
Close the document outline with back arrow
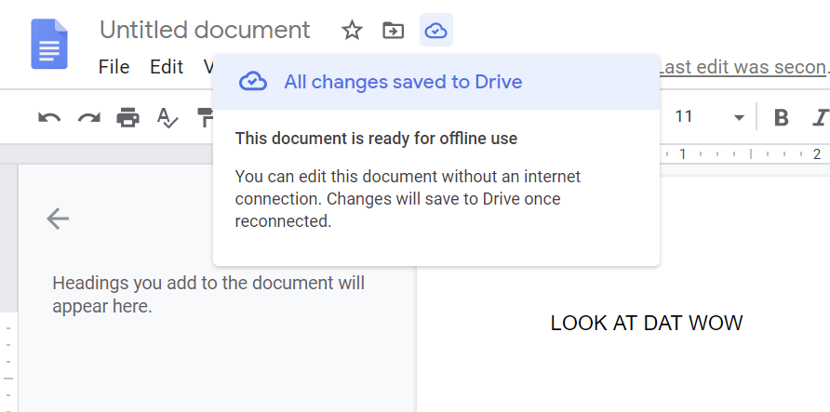click(x=58, y=219)
